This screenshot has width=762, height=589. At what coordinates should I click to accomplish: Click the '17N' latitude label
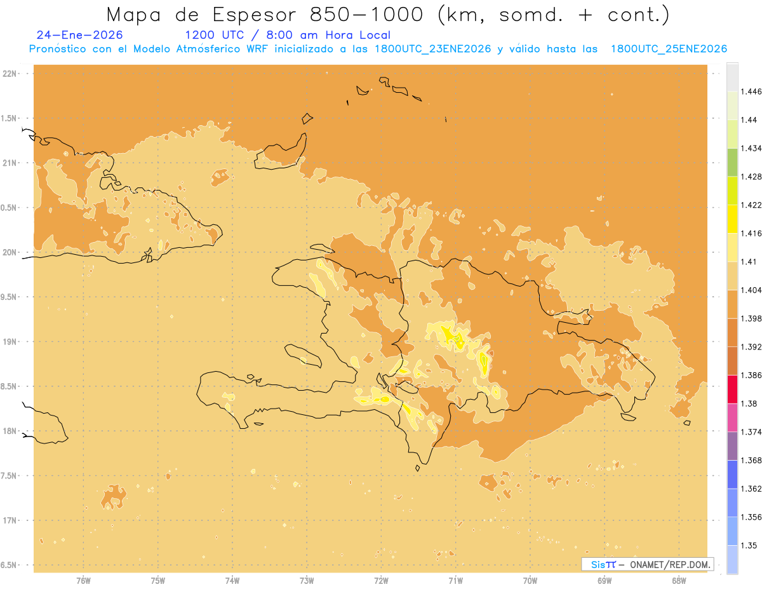[x=9, y=520]
